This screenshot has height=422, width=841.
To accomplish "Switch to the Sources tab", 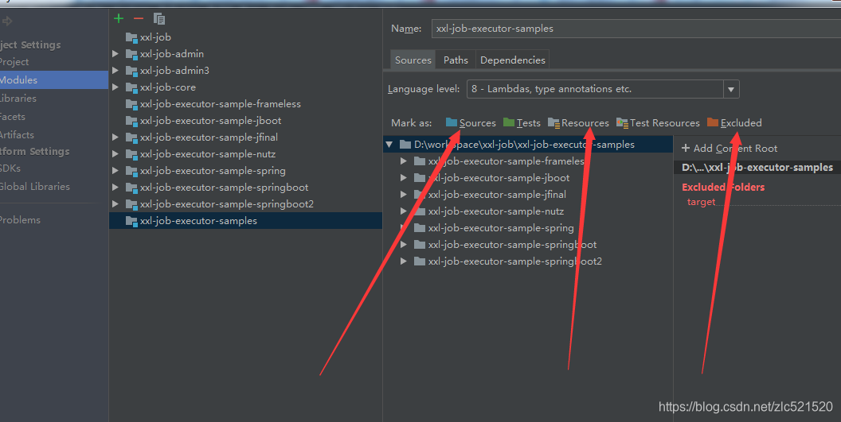I will (x=413, y=60).
